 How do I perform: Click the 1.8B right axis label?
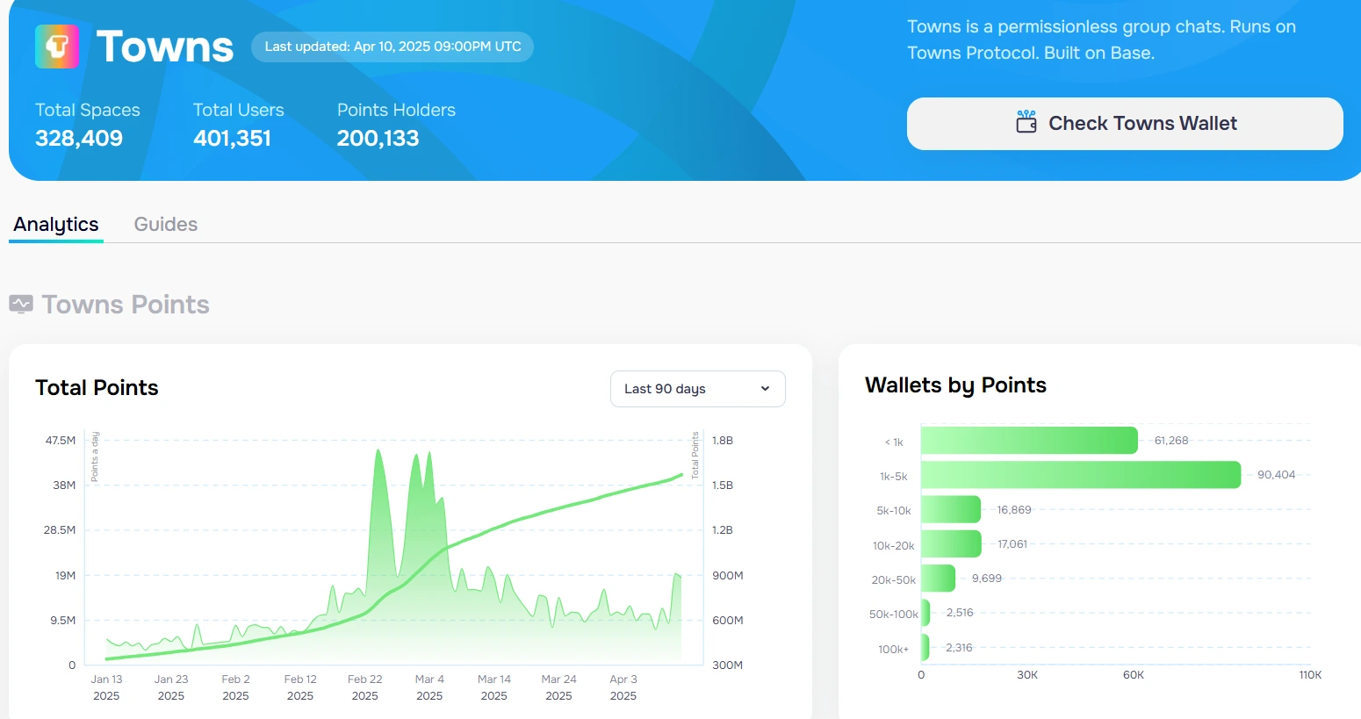[723, 441]
